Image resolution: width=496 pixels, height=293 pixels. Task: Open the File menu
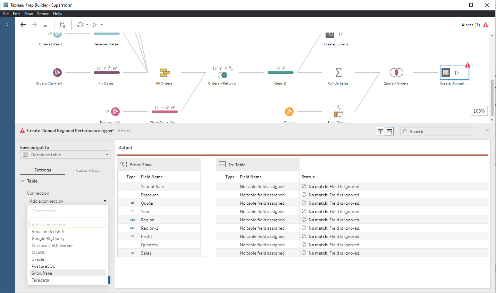[x=6, y=14]
